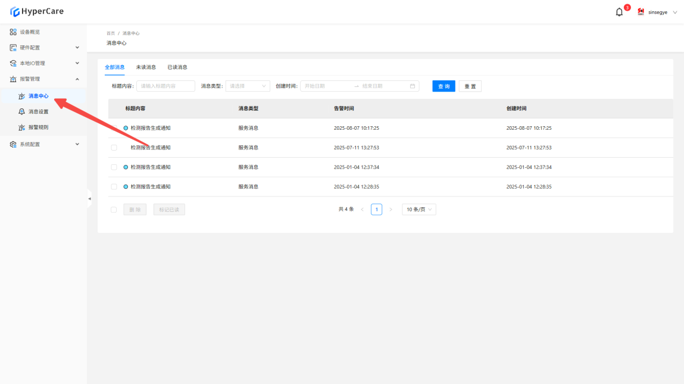
Task: Check the 2025-01-04 12:37:34 row checkbox
Action: (114, 167)
